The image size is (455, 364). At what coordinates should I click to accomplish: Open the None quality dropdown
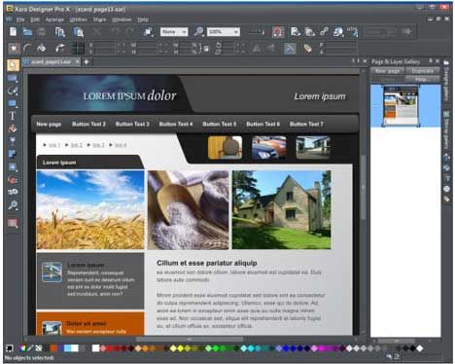(x=174, y=32)
